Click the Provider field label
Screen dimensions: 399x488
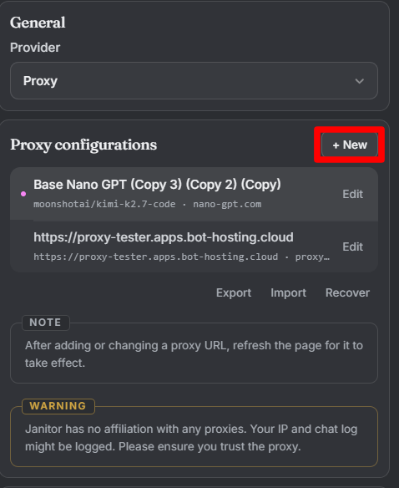tap(35, 48)
